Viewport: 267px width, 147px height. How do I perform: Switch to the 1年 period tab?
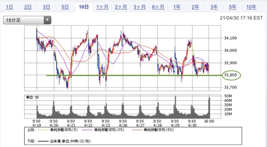tap(177, 7)
